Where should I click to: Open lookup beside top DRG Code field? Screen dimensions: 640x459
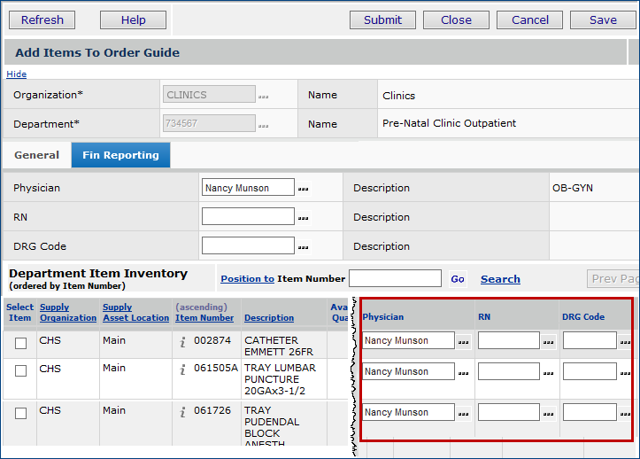pyautogui.click(x=304, y=247)
